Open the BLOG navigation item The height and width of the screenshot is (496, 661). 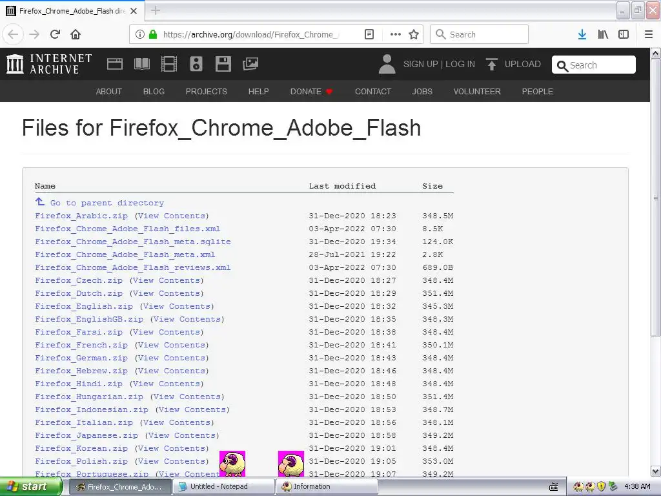pyautogui.click(x=154, y=92)
